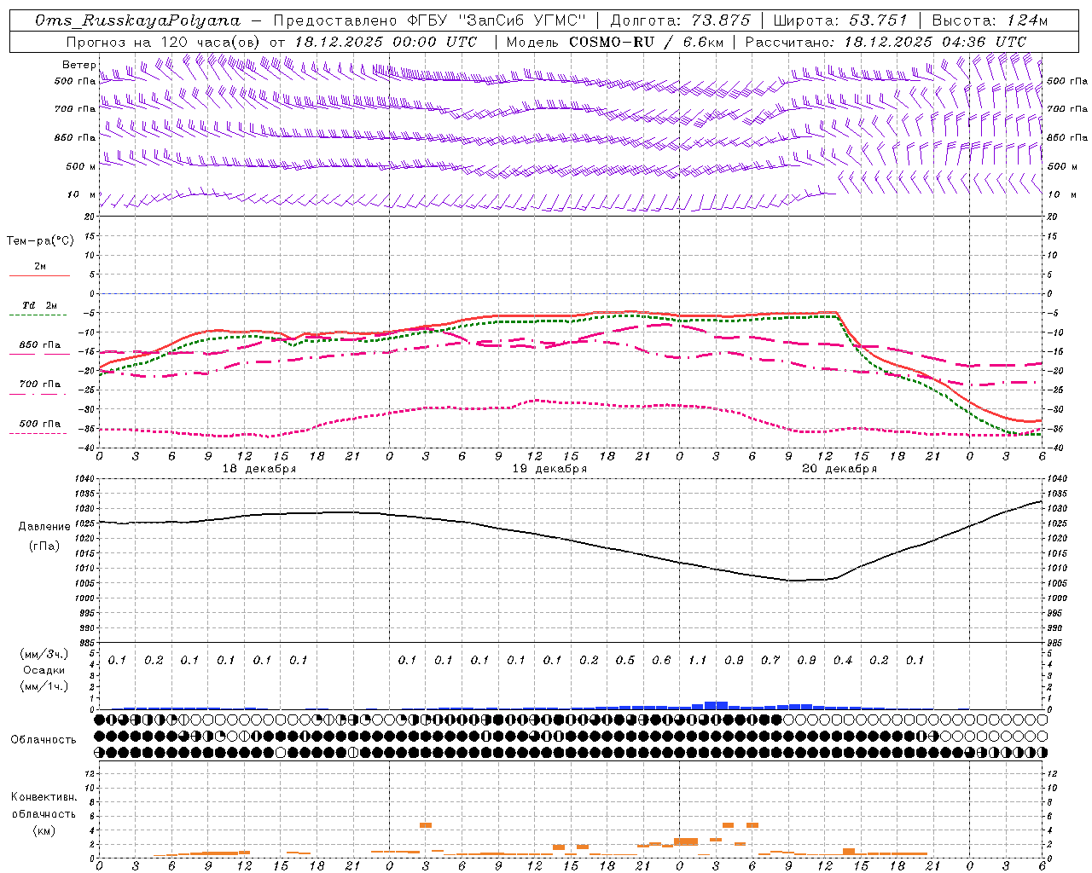Click the Долгота: 73.875 value
Viewport: 1092px width, 873px height.
coord(680,20)
